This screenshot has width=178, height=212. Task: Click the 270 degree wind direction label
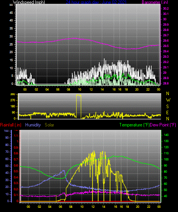click(x=13, y=100)
